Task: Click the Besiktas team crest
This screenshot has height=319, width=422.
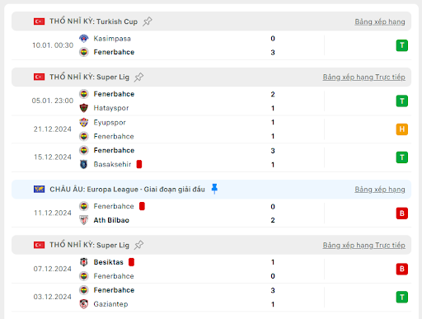Action: (84, 262)
